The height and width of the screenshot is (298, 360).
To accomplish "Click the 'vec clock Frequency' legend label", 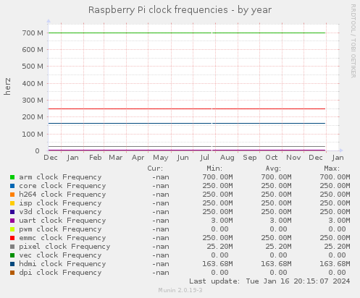I will 60,255.
